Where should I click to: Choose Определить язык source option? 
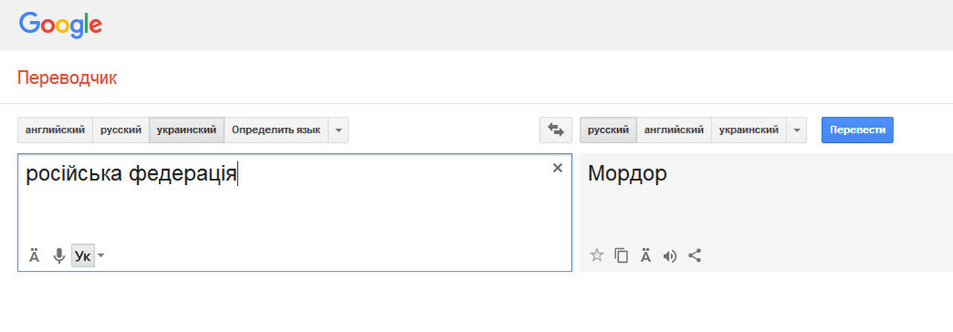(x=276, y=129)
